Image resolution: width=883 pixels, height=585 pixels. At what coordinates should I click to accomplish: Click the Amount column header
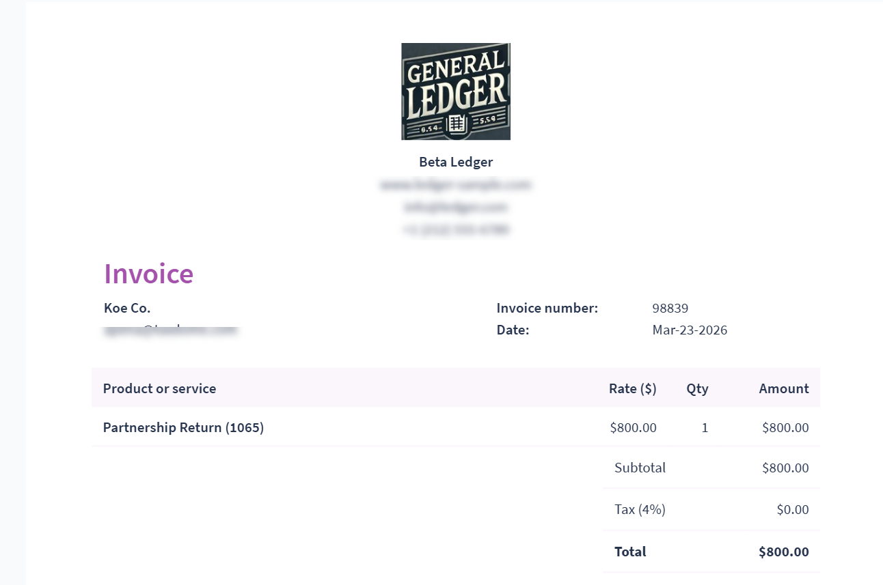point(783,388)
